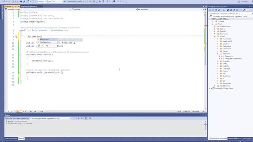Click the next issue arrow below editor
The image size is (253, 142).
[35, 111]
